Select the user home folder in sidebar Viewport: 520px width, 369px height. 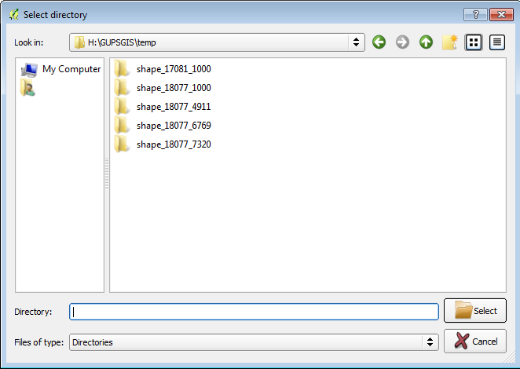click(27, 87)
